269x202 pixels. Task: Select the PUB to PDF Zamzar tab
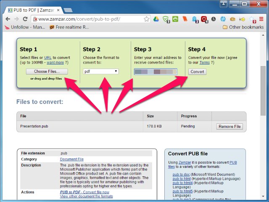pos(34,10)
